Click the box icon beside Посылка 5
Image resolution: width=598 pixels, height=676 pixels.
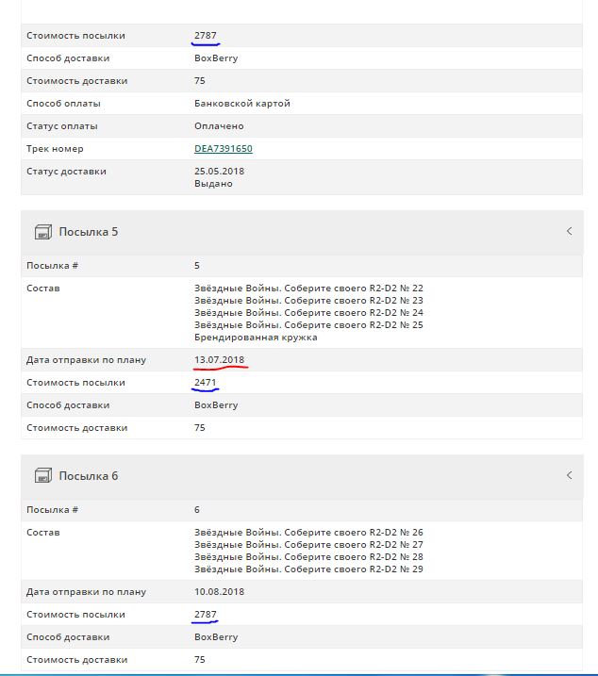tap(43, 232)
